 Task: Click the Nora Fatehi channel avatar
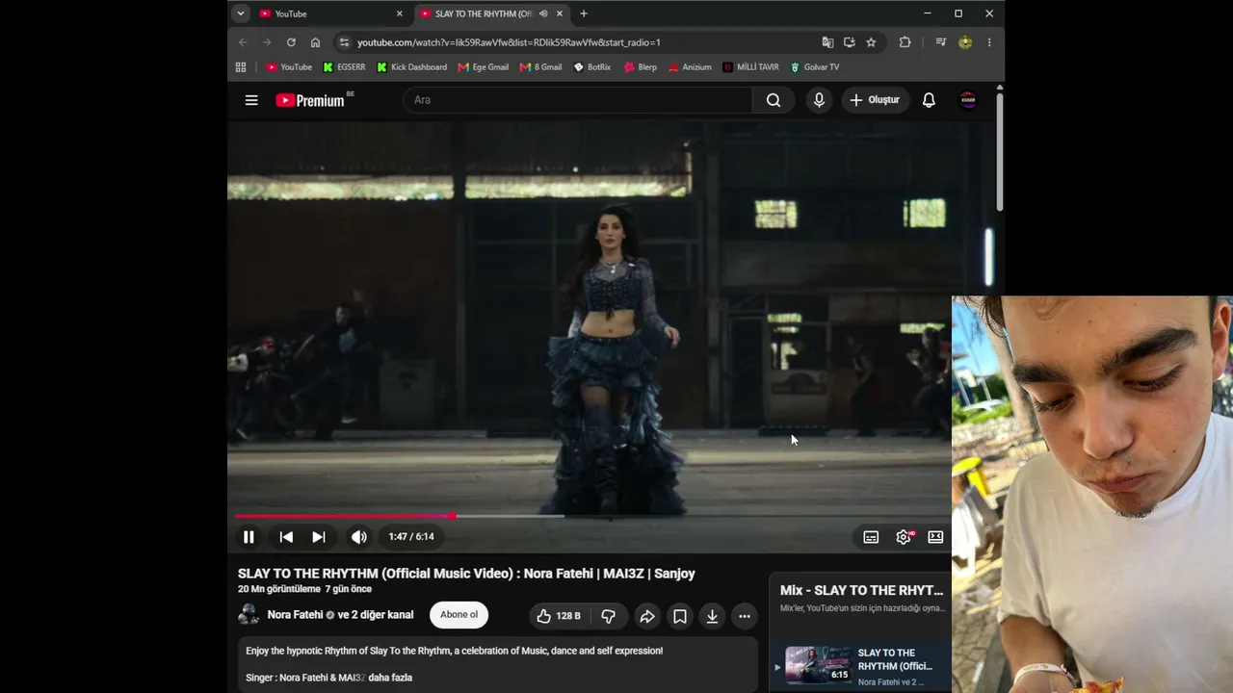point(249,614)
